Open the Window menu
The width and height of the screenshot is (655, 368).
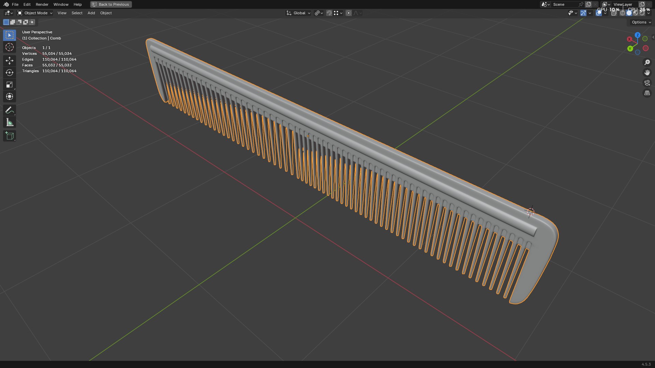click(61, 4)
